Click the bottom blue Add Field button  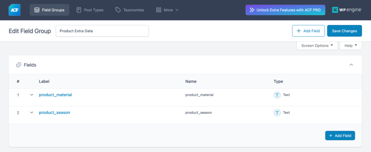pyautogui.click(x=340, y=136)
